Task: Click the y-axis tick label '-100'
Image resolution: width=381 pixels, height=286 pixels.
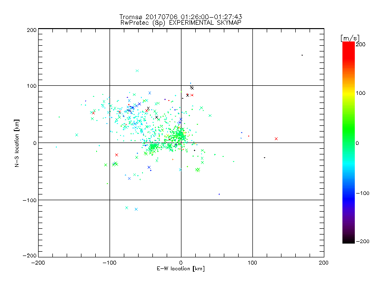Action: coord(30,200)
